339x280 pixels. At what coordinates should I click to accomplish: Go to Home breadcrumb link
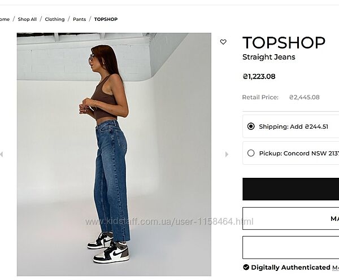[5, 19]
